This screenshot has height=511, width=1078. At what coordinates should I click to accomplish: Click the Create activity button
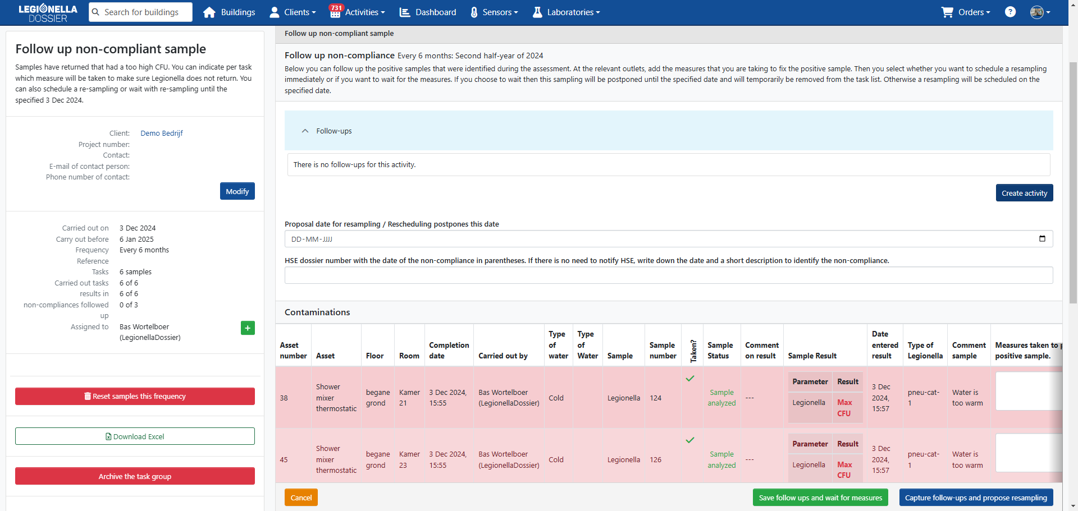[1024, 193]
